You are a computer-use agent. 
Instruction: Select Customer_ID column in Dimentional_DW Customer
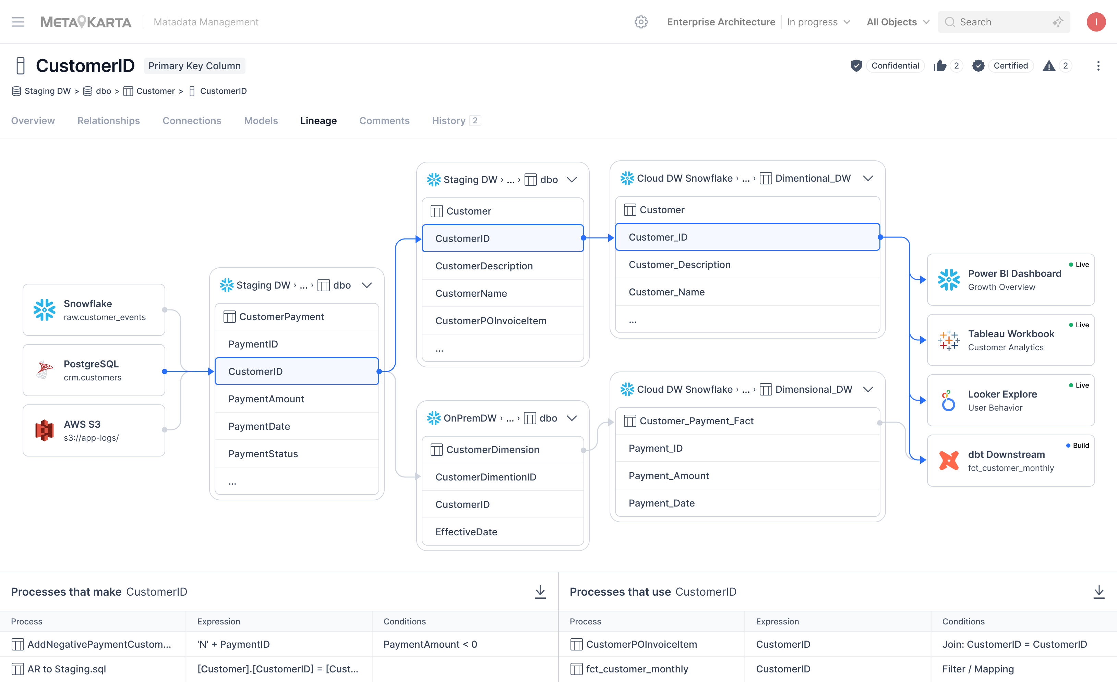tap(747, 237)
